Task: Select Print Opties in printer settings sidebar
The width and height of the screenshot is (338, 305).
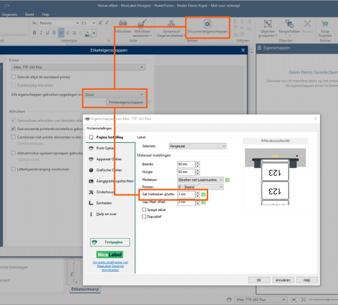Action: pyautogui.click(x=105, y=148)
